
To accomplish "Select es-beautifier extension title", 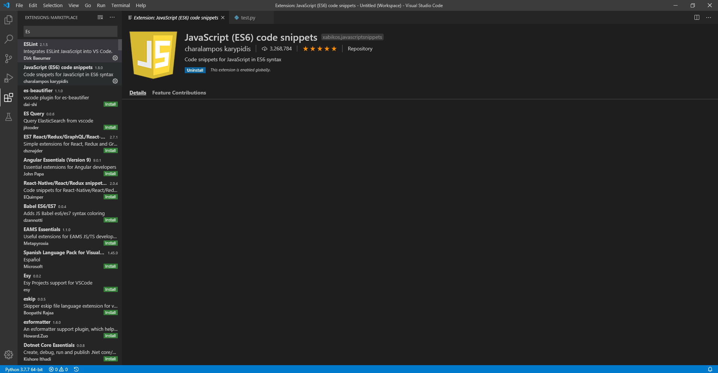I will point(38,90).
